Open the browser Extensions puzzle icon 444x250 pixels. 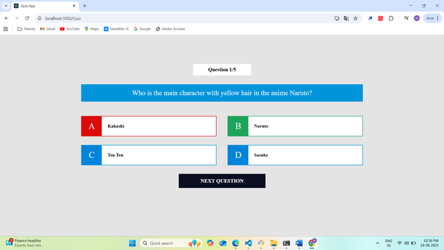[391, 18]
